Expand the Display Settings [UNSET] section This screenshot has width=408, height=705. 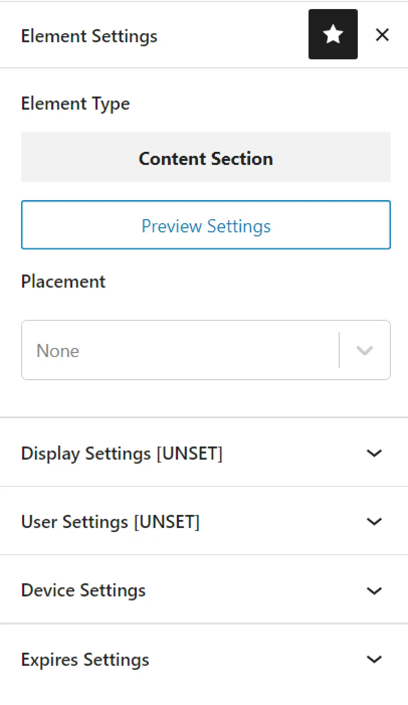pyautogui.click(x=122, y=453)
